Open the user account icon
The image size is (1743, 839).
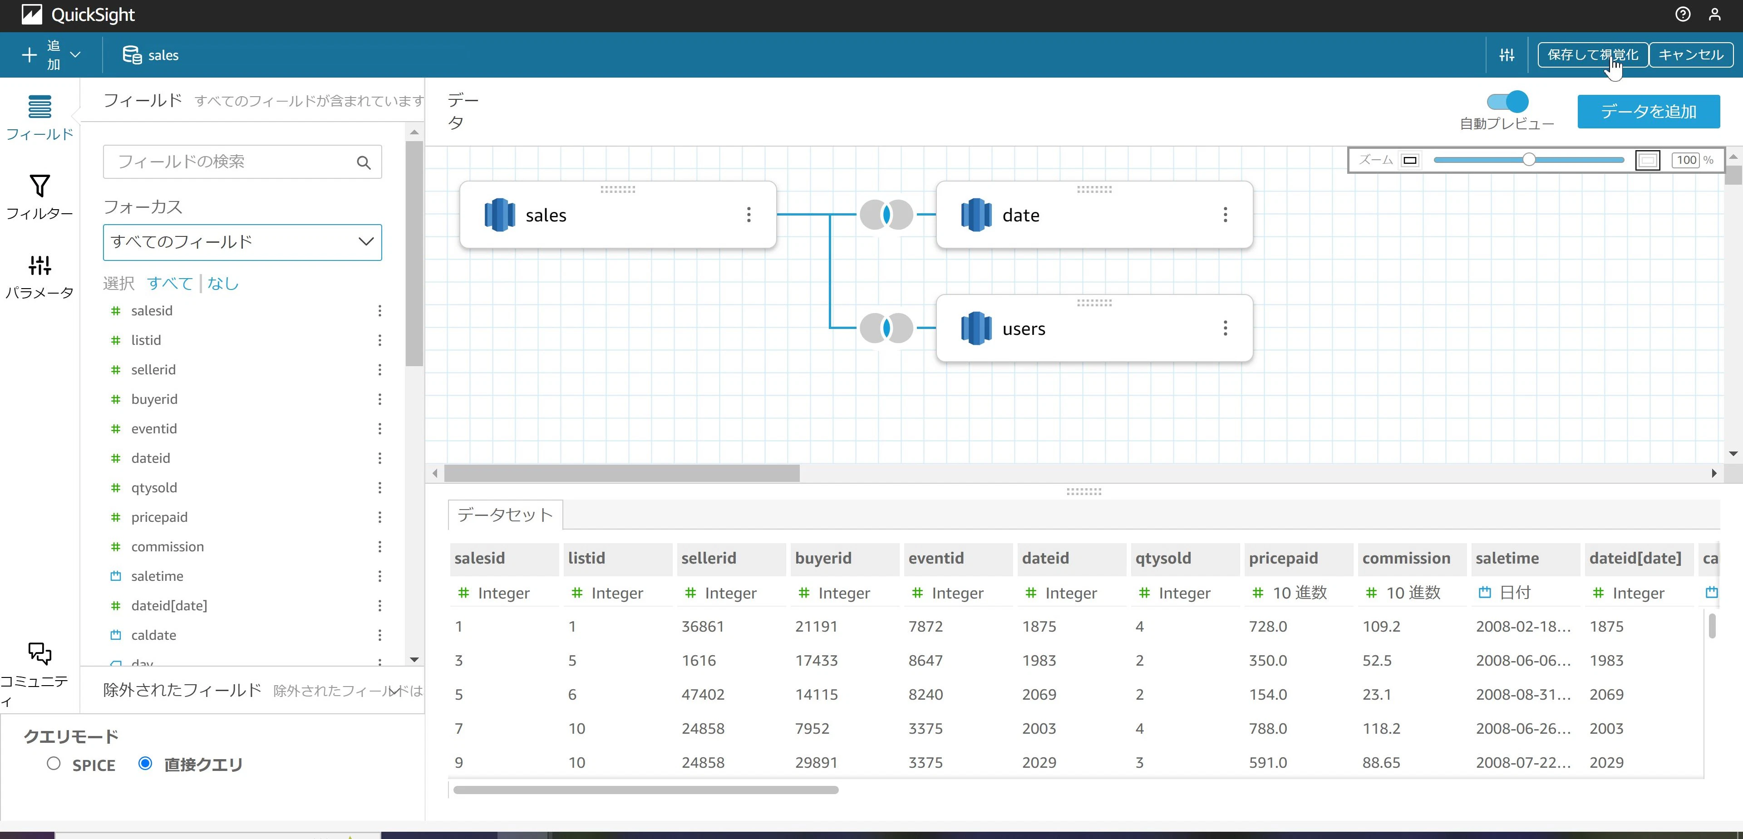[1714, 14]
